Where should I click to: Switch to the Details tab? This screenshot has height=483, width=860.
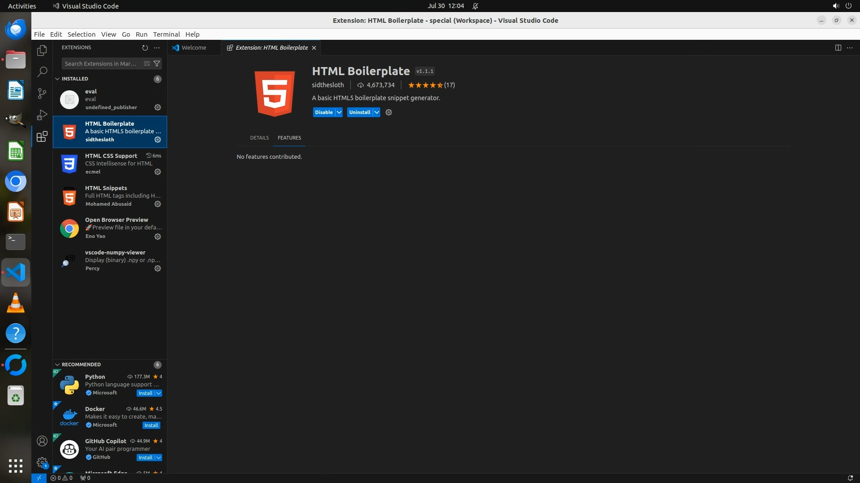(x=259, y=138)
